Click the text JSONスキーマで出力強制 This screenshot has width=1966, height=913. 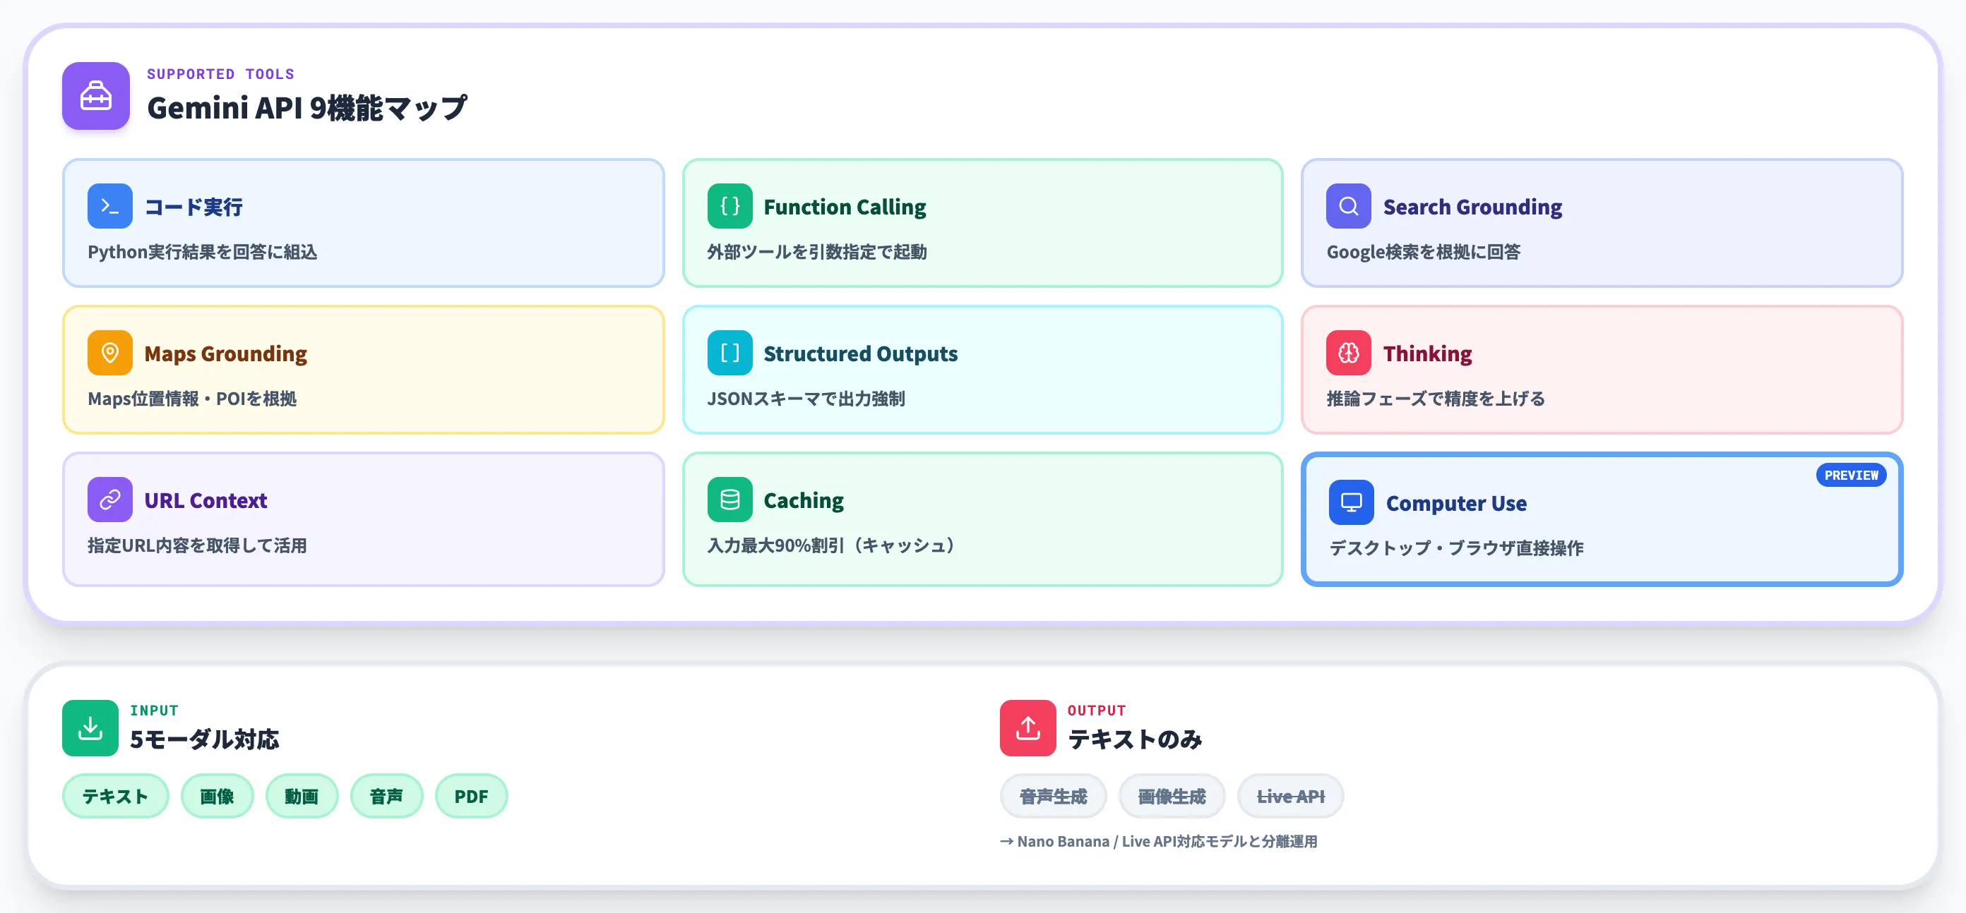(806, 398)
